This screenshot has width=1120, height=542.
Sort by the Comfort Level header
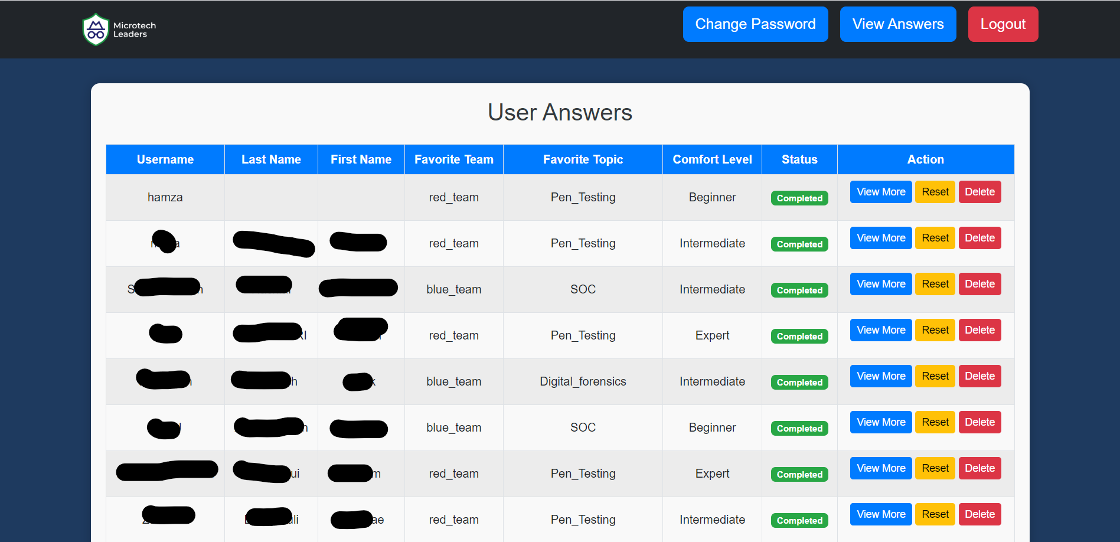(x=711, y=159)
